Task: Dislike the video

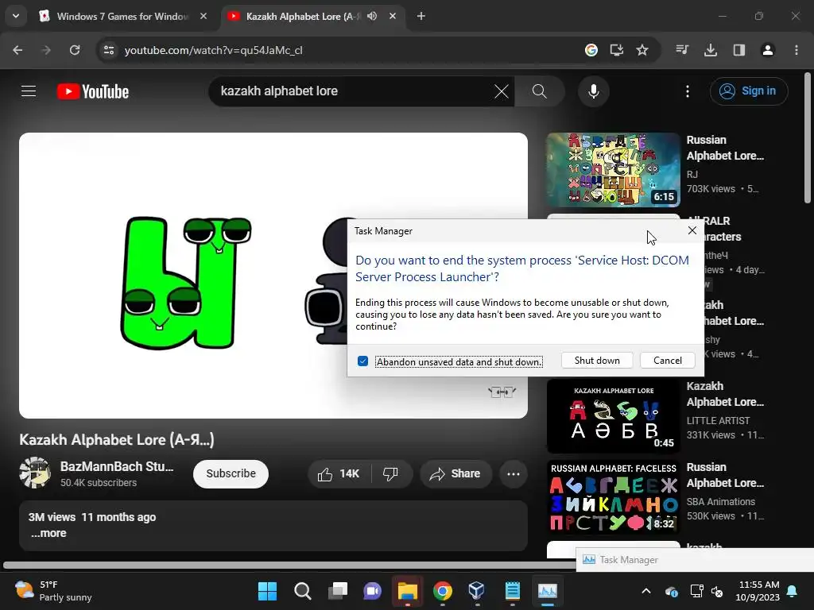Action: 390,473
